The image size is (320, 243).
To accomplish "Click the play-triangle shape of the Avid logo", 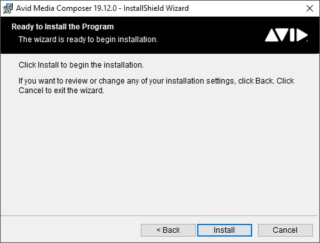I will coord(302,35).
